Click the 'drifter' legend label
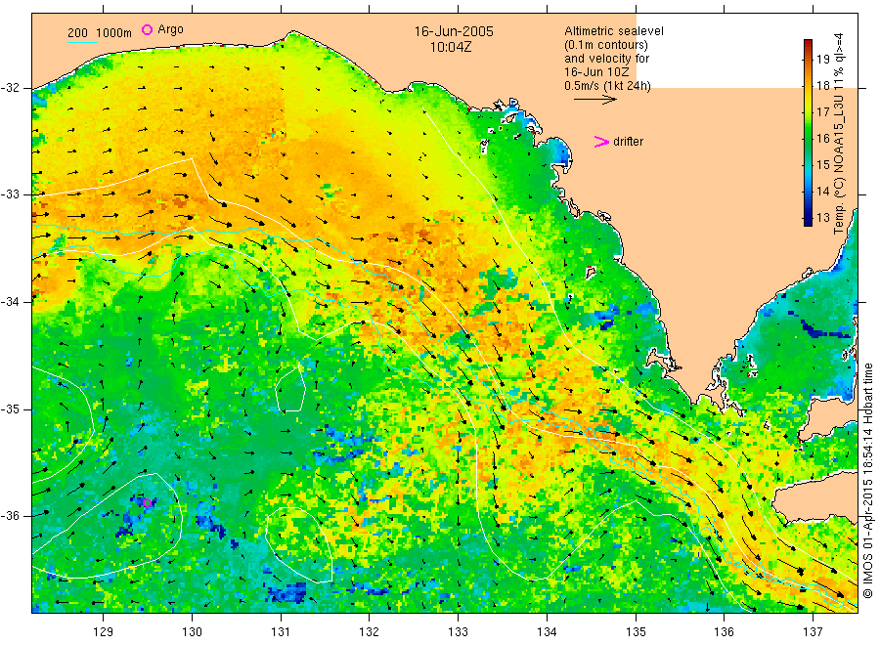 [628, 142]
